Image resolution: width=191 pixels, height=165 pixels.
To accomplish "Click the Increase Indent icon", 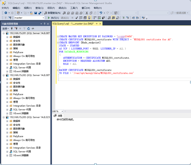I will pyautogui.click(x=137, y=18).
